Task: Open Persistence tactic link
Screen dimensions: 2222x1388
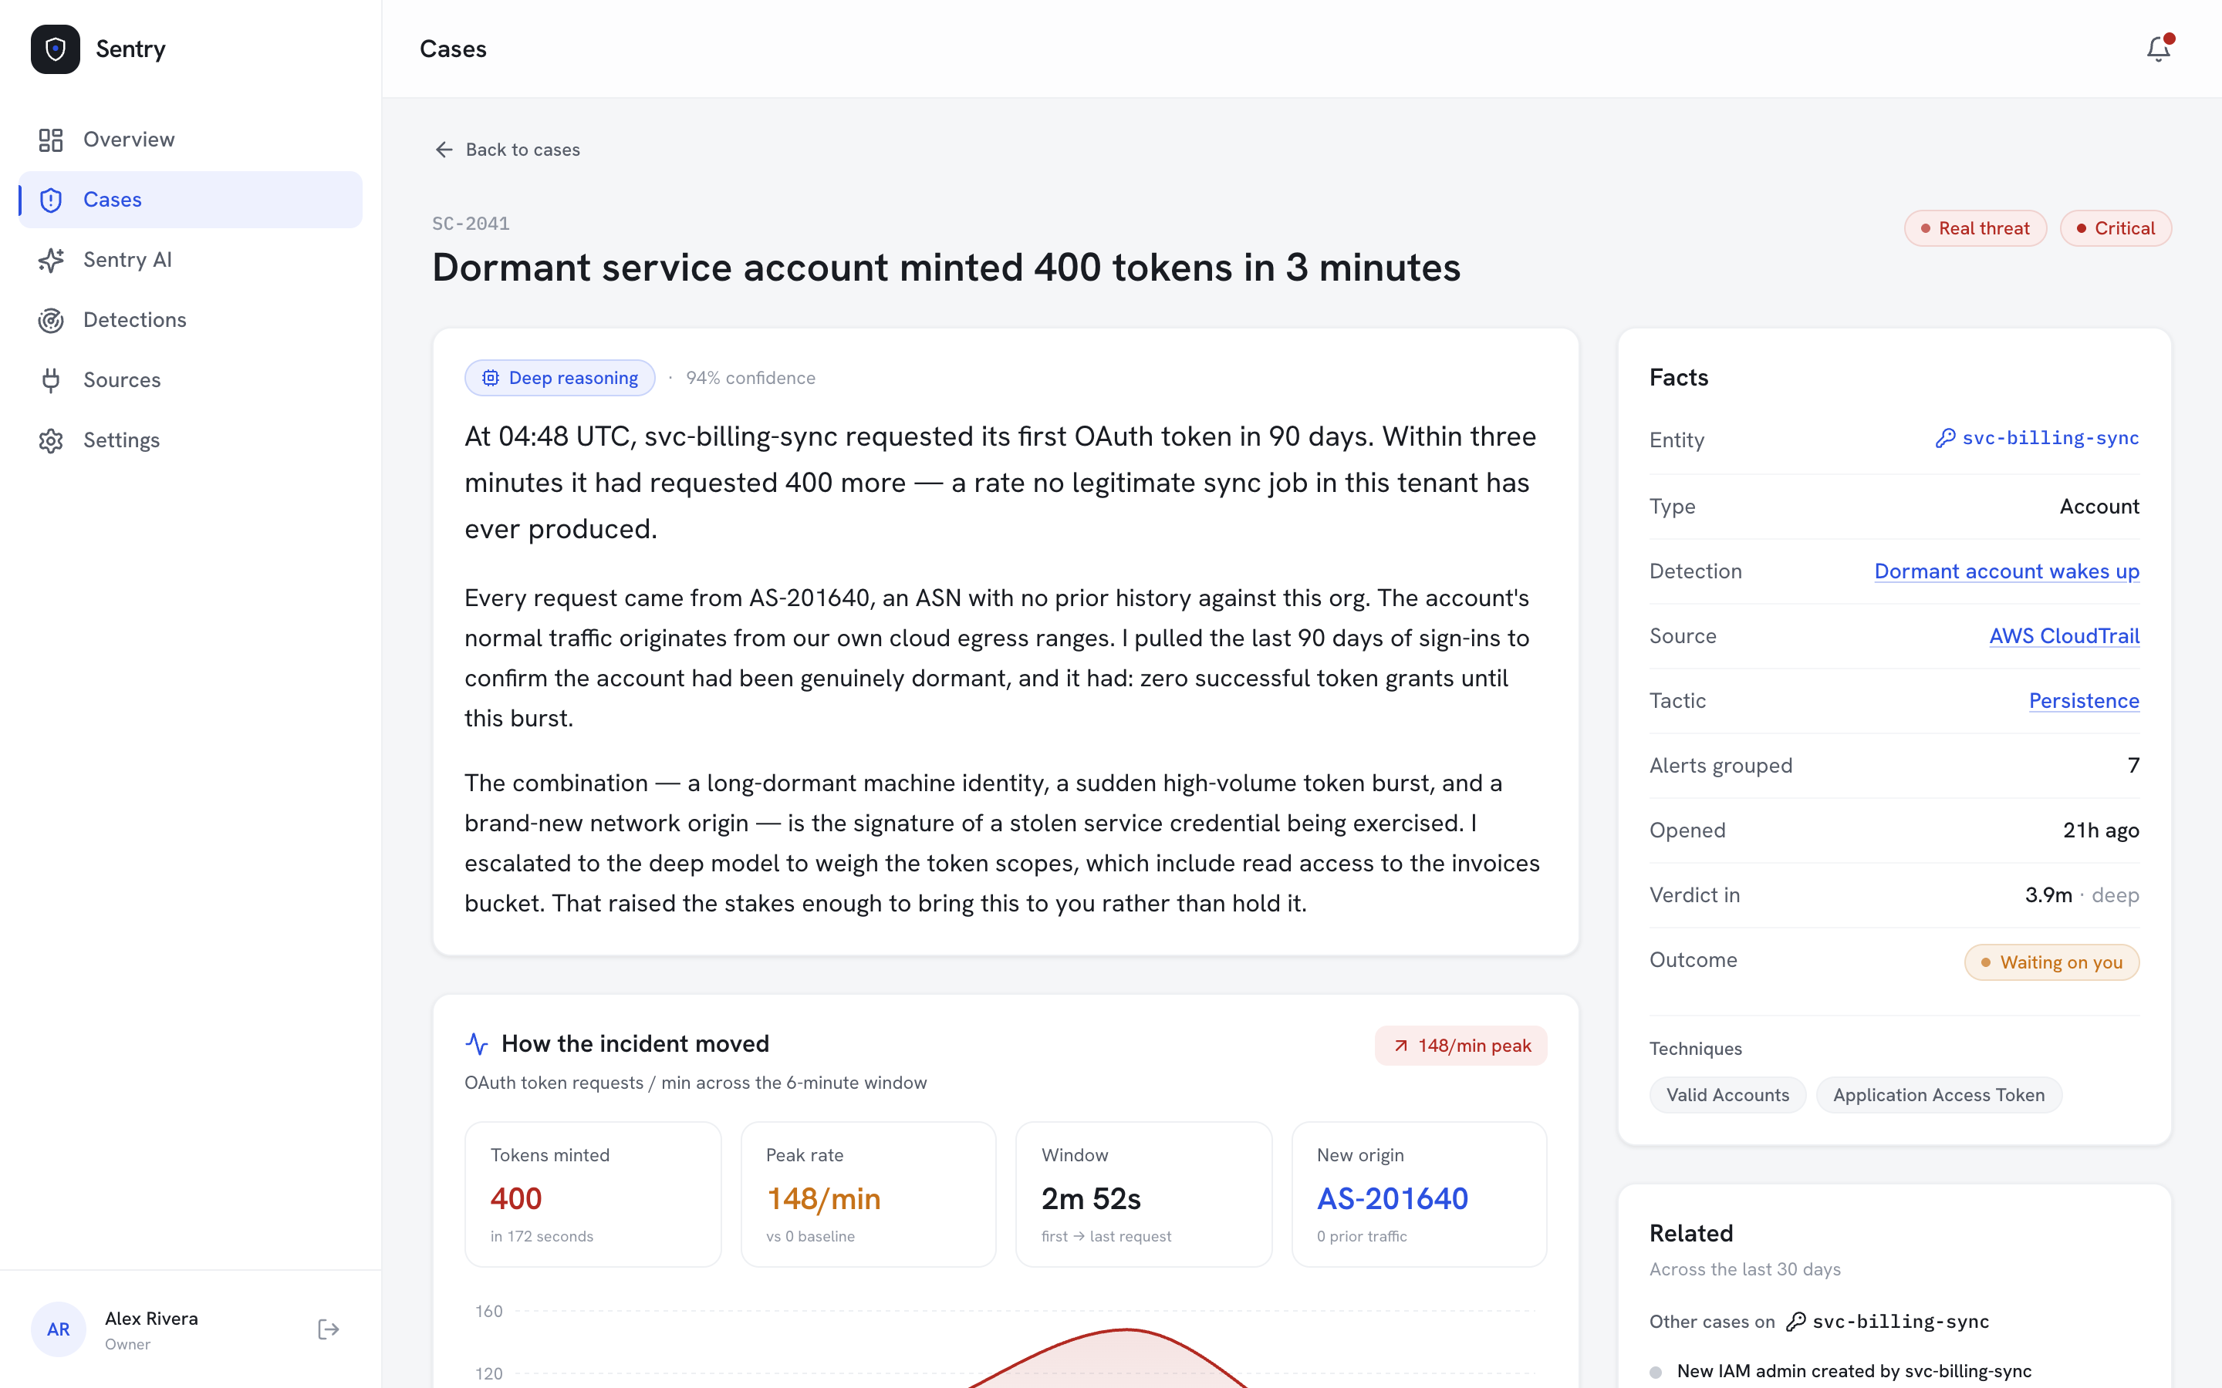Action: (2084, 700)
